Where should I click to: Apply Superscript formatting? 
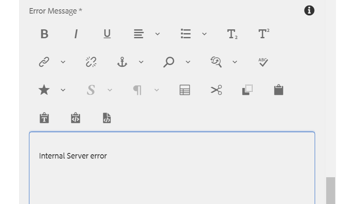pos(264,34)
